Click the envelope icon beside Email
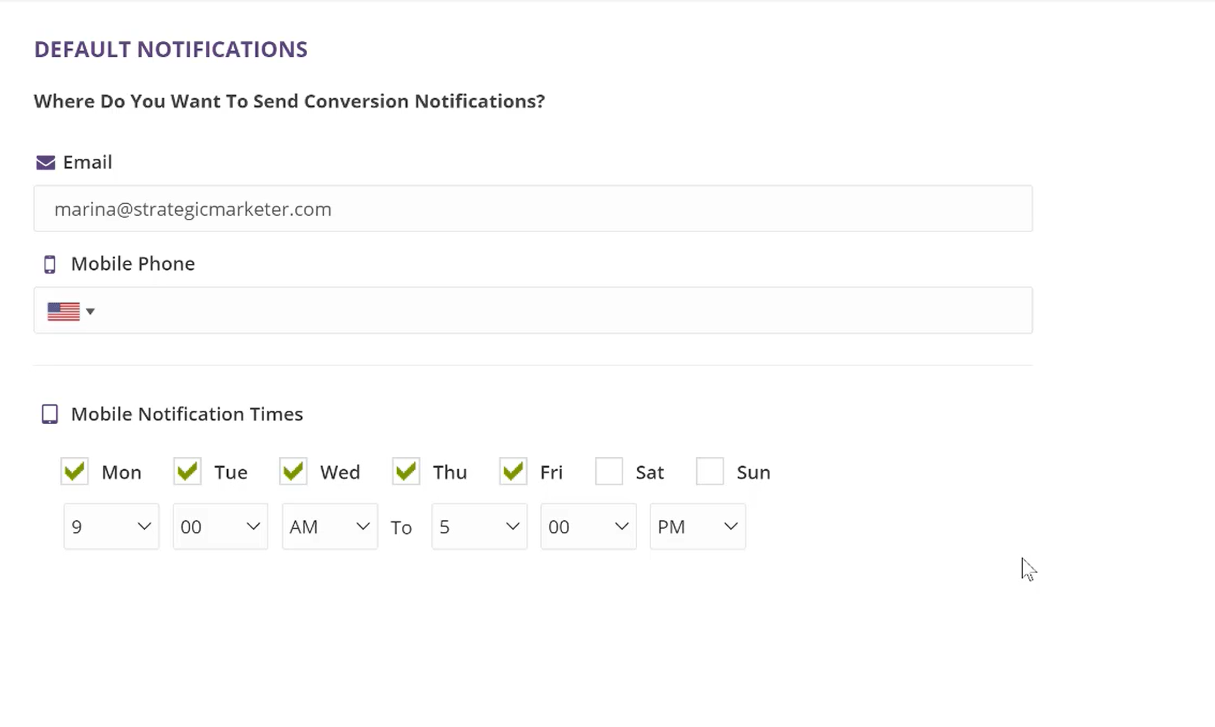The height and width of the screenshot is (727, 1215). tap(46, 162)
